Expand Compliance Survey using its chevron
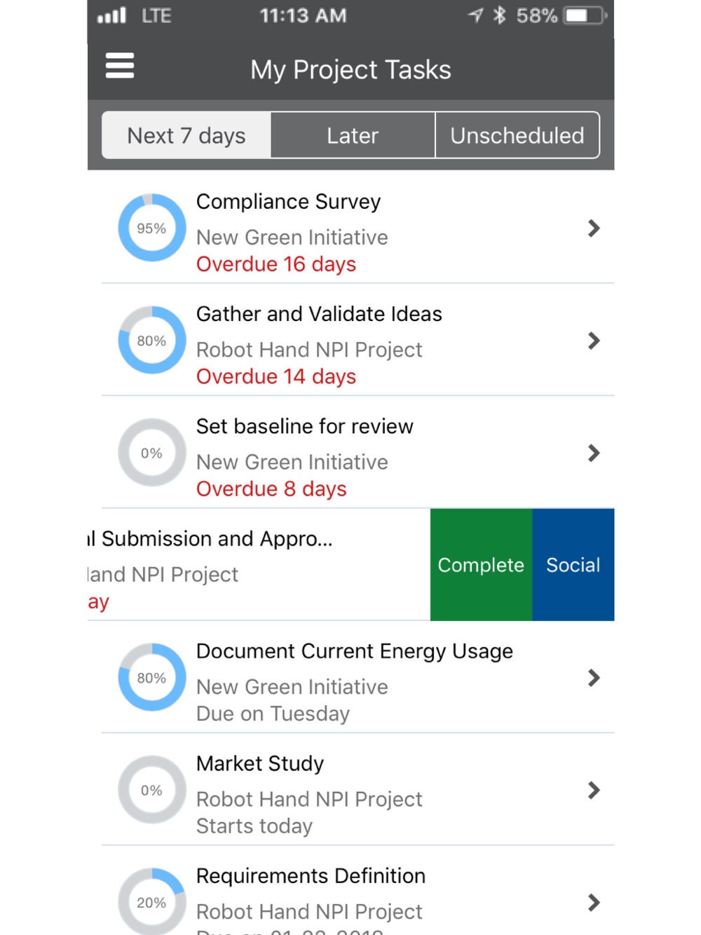701x935 pixels. (x=594, y=228)
